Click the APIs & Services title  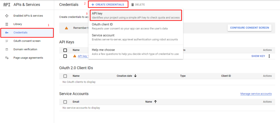coord(27,5)
